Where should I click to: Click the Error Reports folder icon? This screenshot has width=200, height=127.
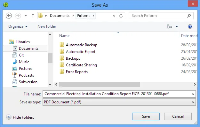pyautogui.click(x=62, y=71)
